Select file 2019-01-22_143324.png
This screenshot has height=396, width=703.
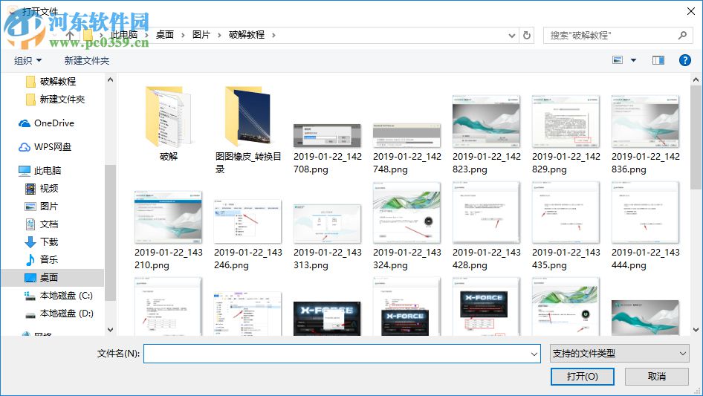click(x=406, y=226)
